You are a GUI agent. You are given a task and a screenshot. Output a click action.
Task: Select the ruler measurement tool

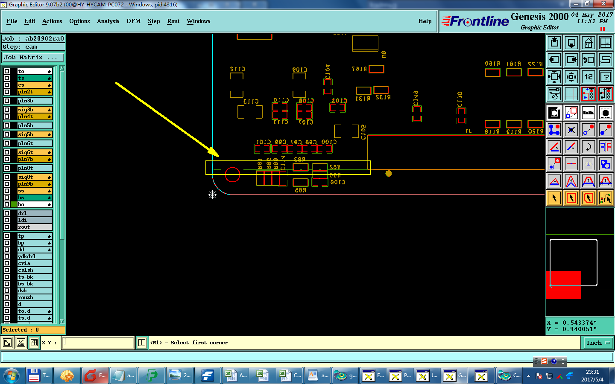tap(589, 113)
